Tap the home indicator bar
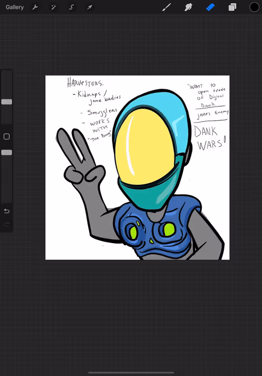This screenshot has height=376, width=262. point(131,373)
